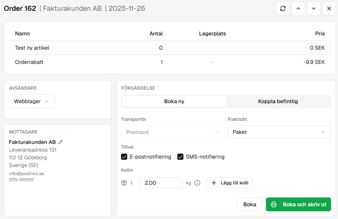The image size is (338, 219).
Task: Click the weight info icon
Action: coord(197,183)
